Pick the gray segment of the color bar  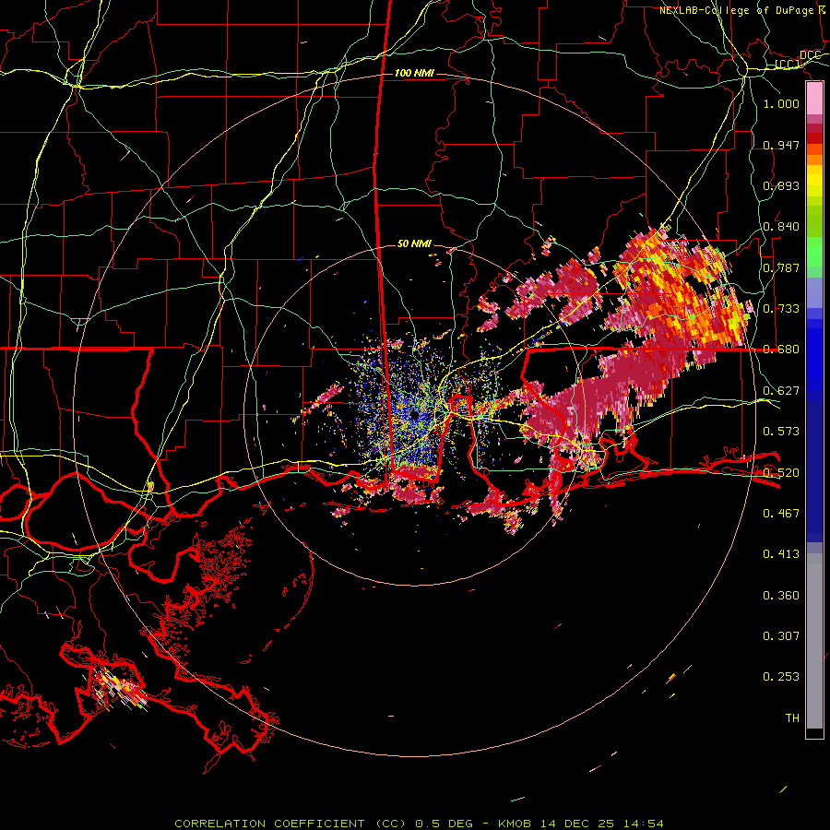click(x=814, y=641)
